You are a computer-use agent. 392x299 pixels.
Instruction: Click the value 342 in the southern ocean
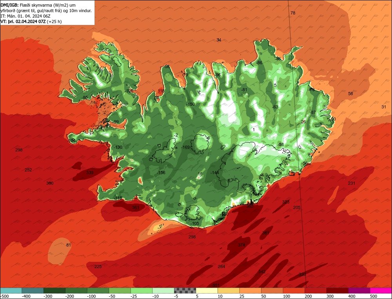[x=262, y=272]
